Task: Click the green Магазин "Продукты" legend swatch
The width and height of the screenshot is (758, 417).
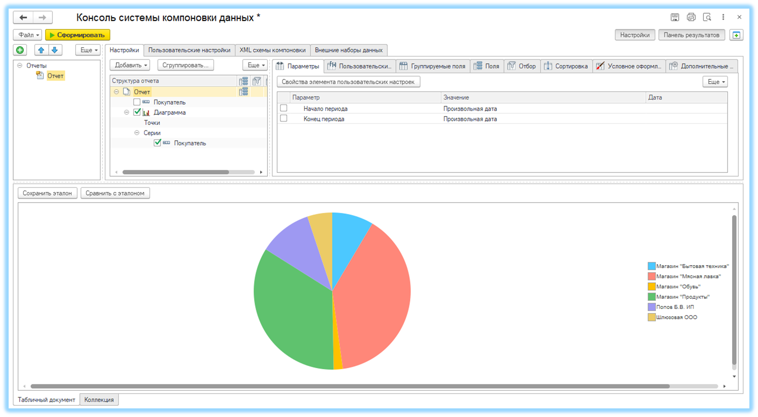Action: (x=651, y=297)
